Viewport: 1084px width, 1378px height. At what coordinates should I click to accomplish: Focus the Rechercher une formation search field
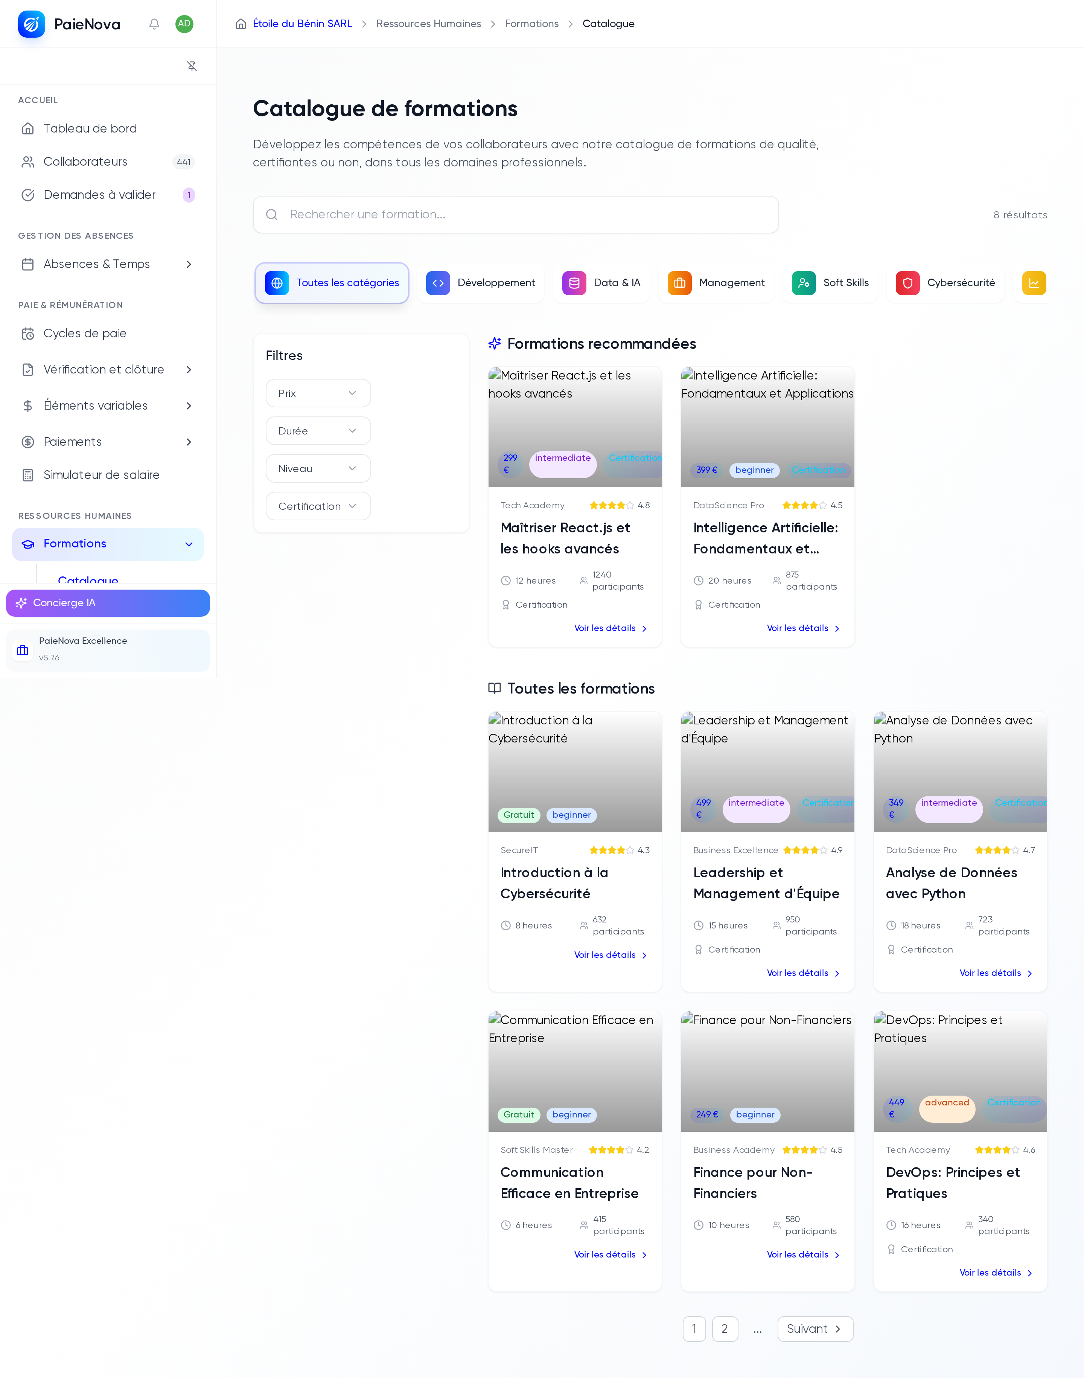515,215
